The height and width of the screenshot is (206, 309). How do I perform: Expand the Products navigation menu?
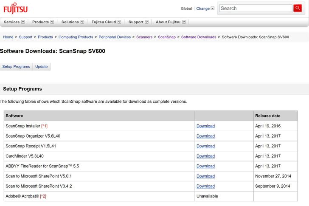pyautogui.click(x=43, y=22)
